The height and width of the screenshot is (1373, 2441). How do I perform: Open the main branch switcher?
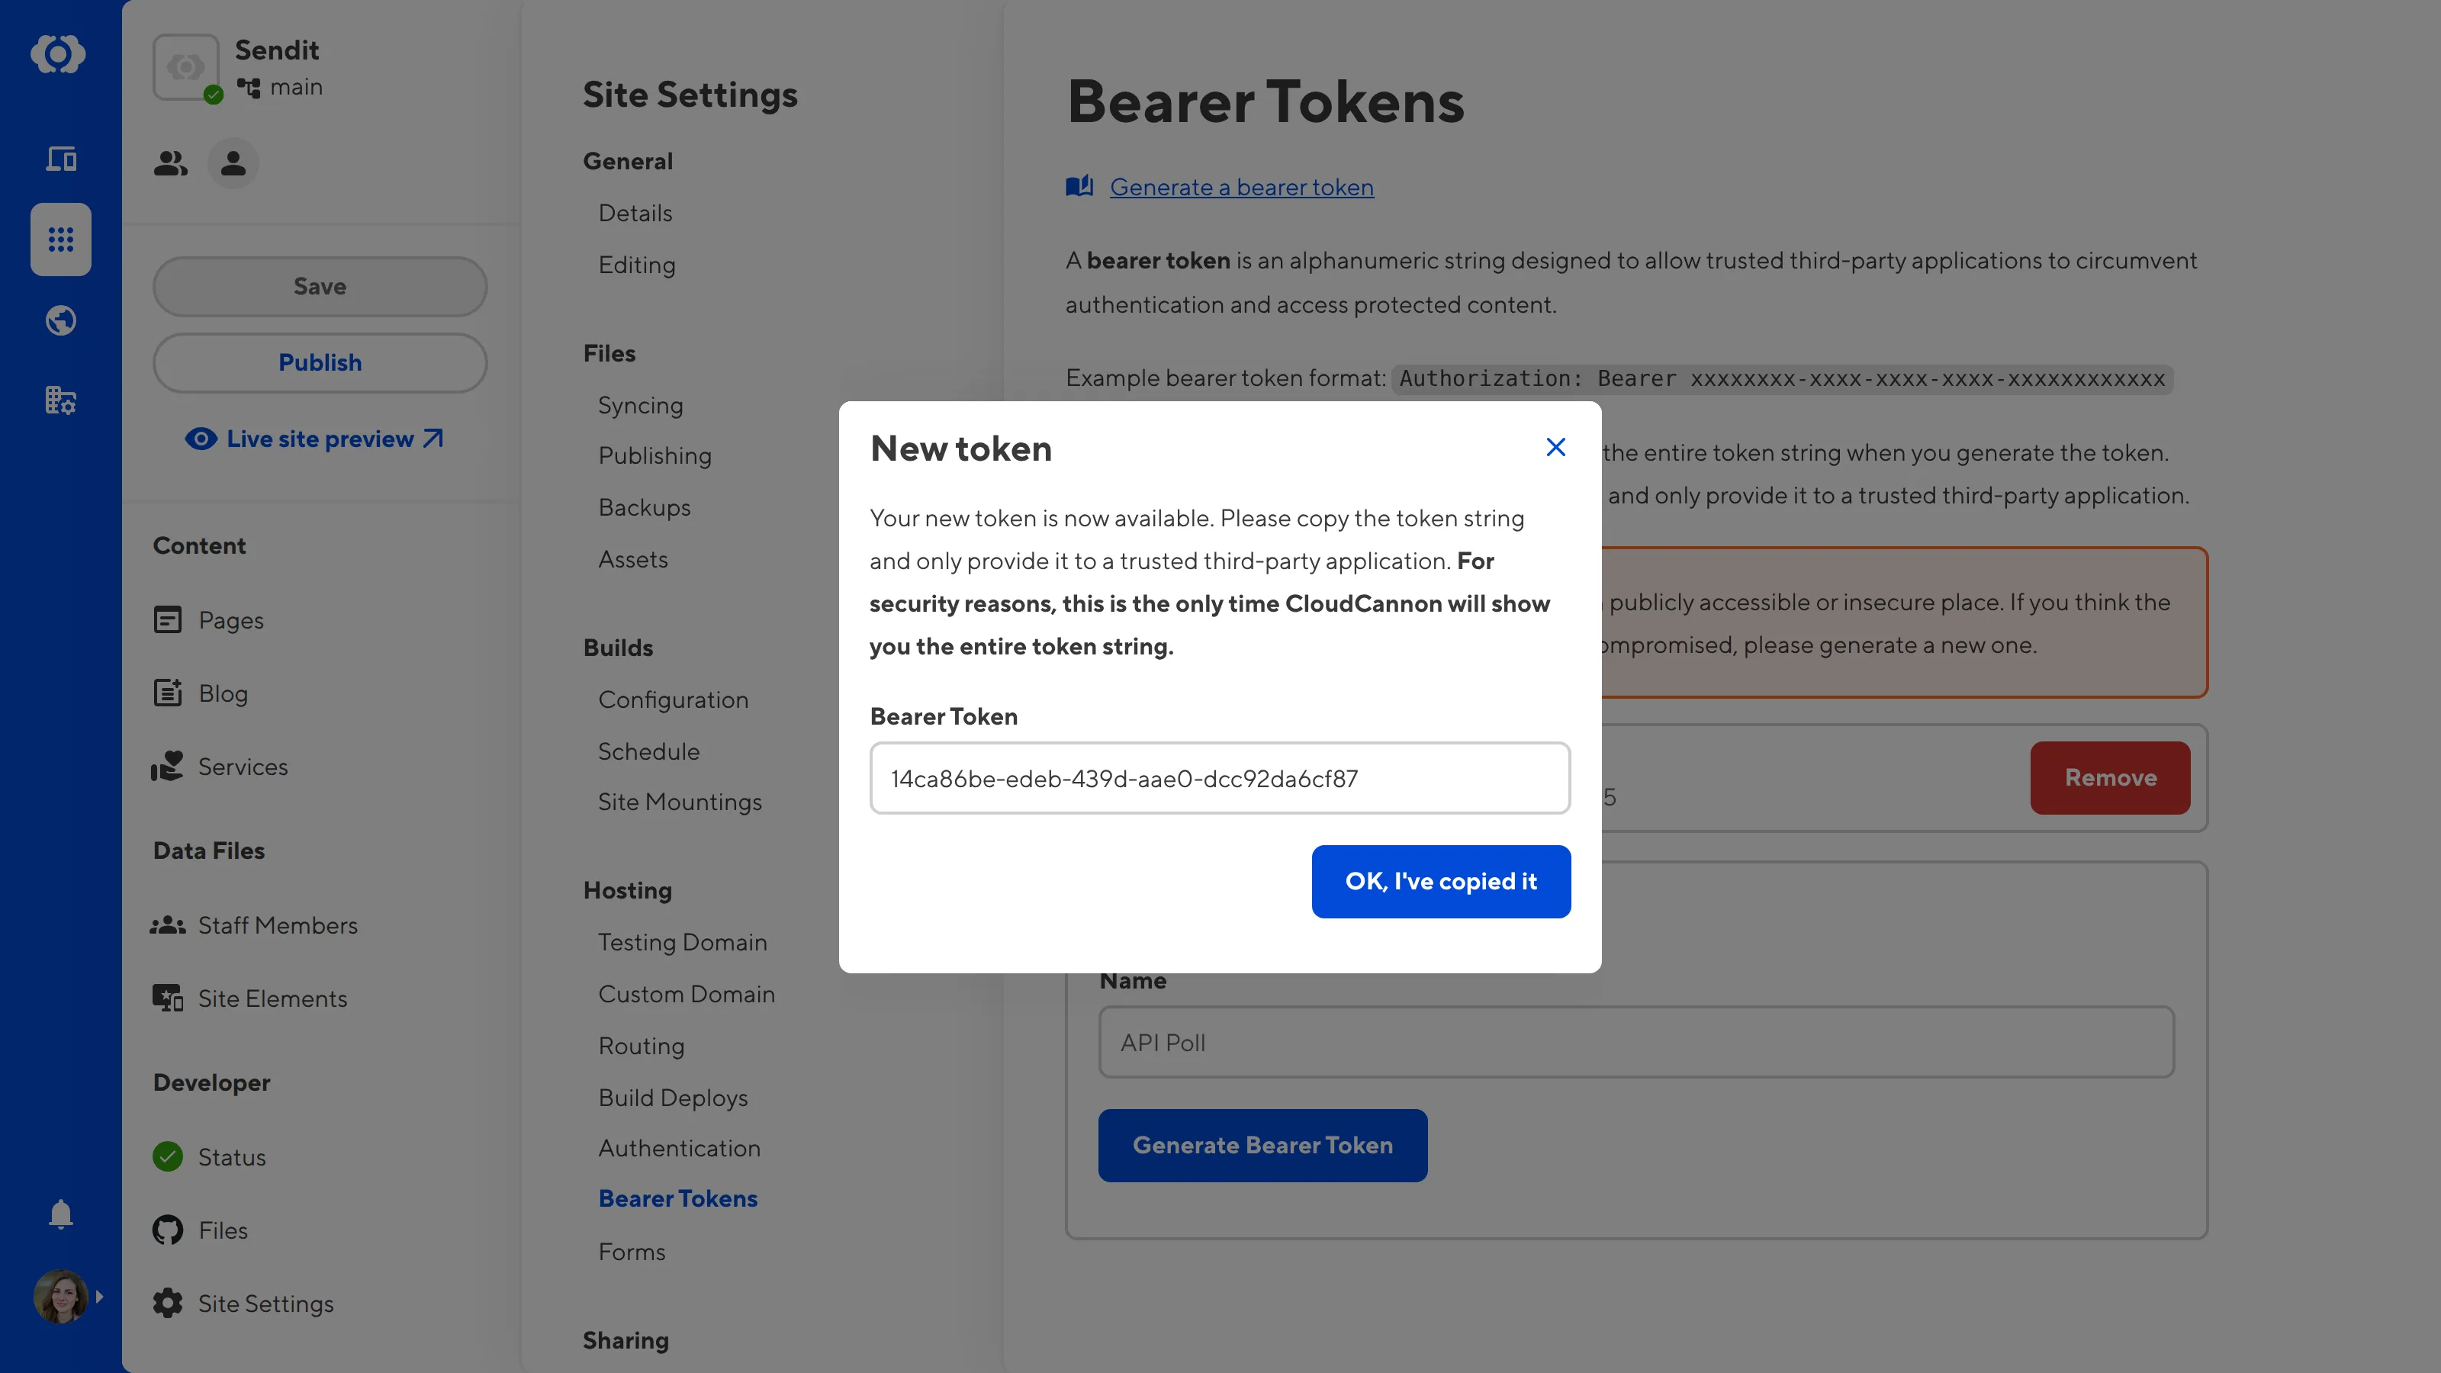(281, 87)
